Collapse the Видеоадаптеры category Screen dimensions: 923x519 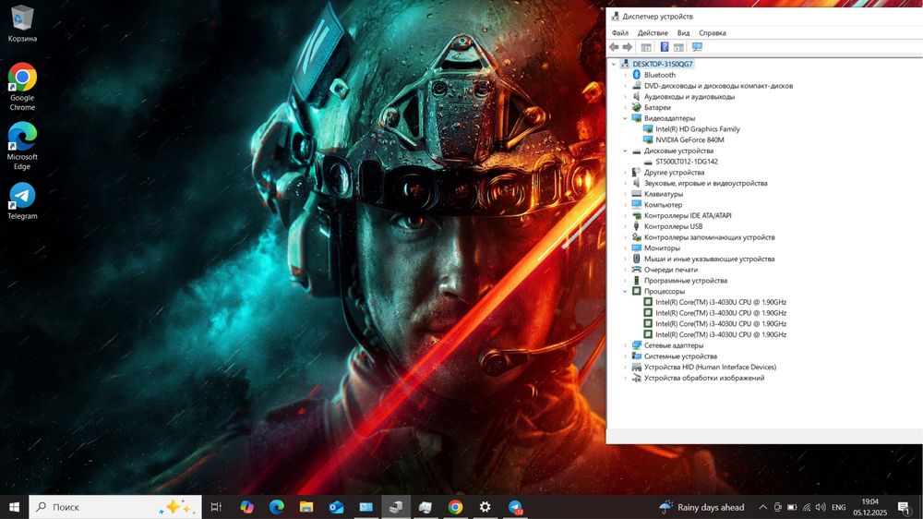tap(625, 118)
